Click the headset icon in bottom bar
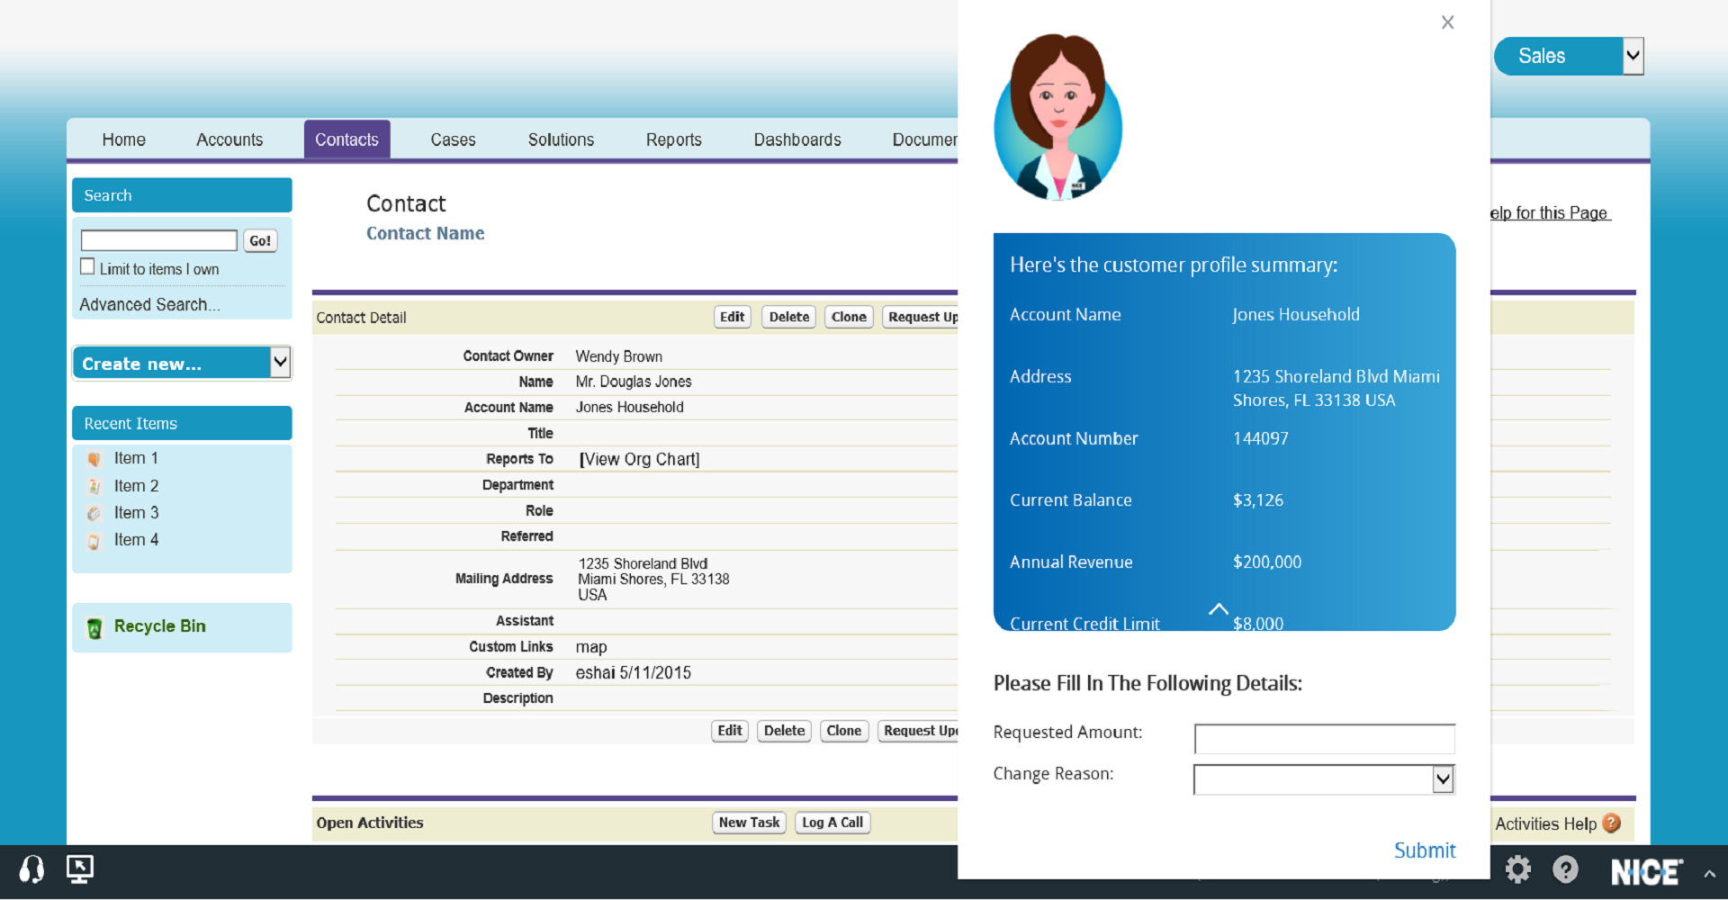Viewport: 1728px width, 900px height. [x=31, y=869]
